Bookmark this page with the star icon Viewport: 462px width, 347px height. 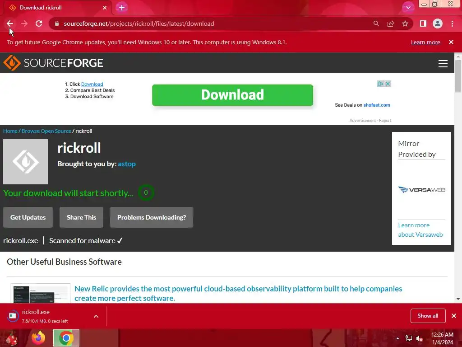coord(405,23)
